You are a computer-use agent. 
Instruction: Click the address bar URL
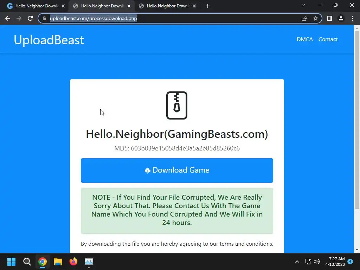tap(94, 18)
